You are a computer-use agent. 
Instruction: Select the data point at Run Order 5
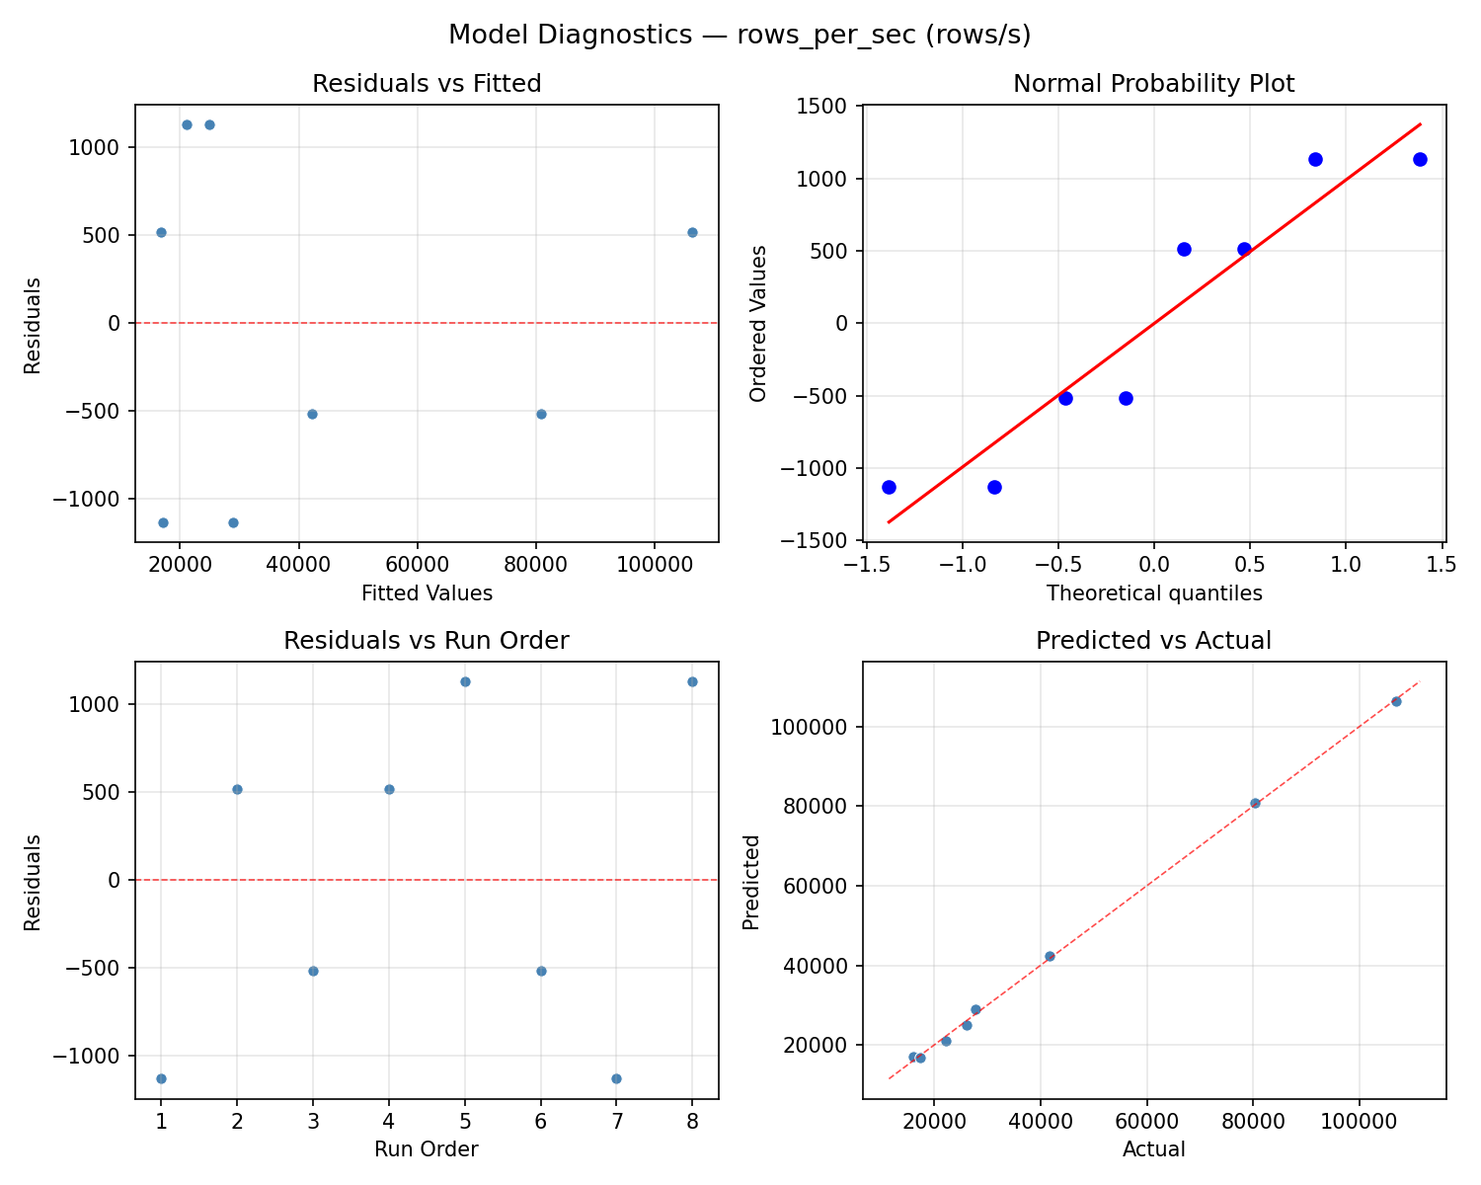pos(464,681)
